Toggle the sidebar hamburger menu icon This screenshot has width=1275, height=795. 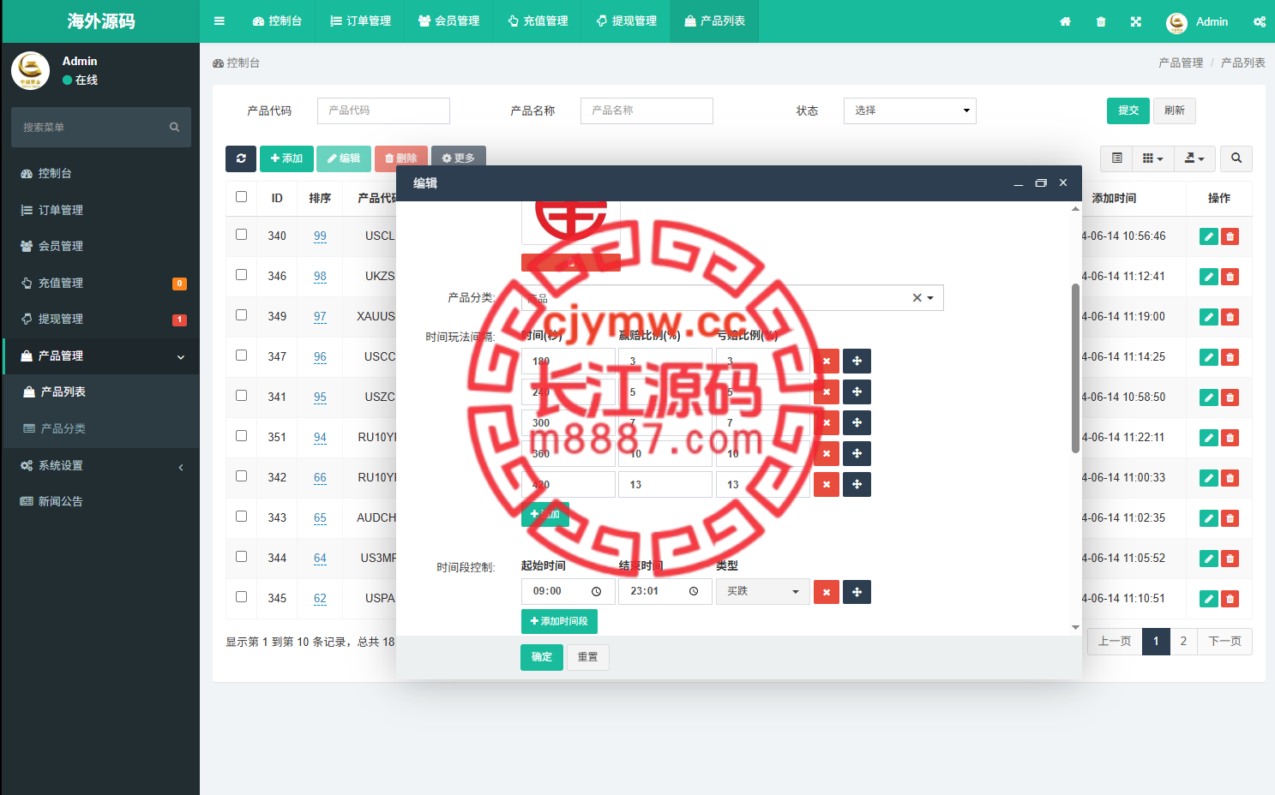click(220, 21)
